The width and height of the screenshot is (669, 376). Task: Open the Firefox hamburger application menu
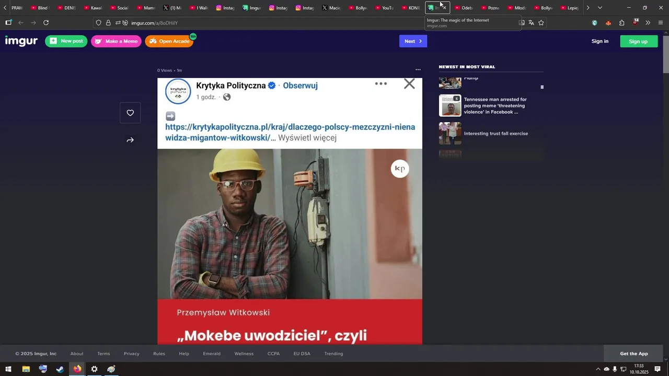[661, 22]
